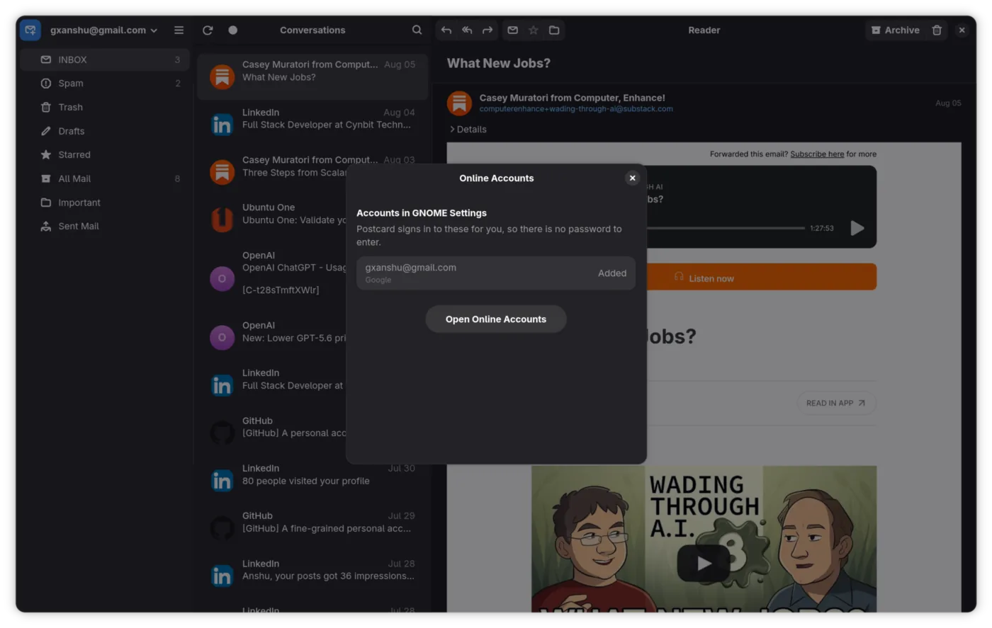The image size is (992, 628).
Task: Click the Ubuntu One sender avatar
Action: pyautogui.click(x=222, y=219)
